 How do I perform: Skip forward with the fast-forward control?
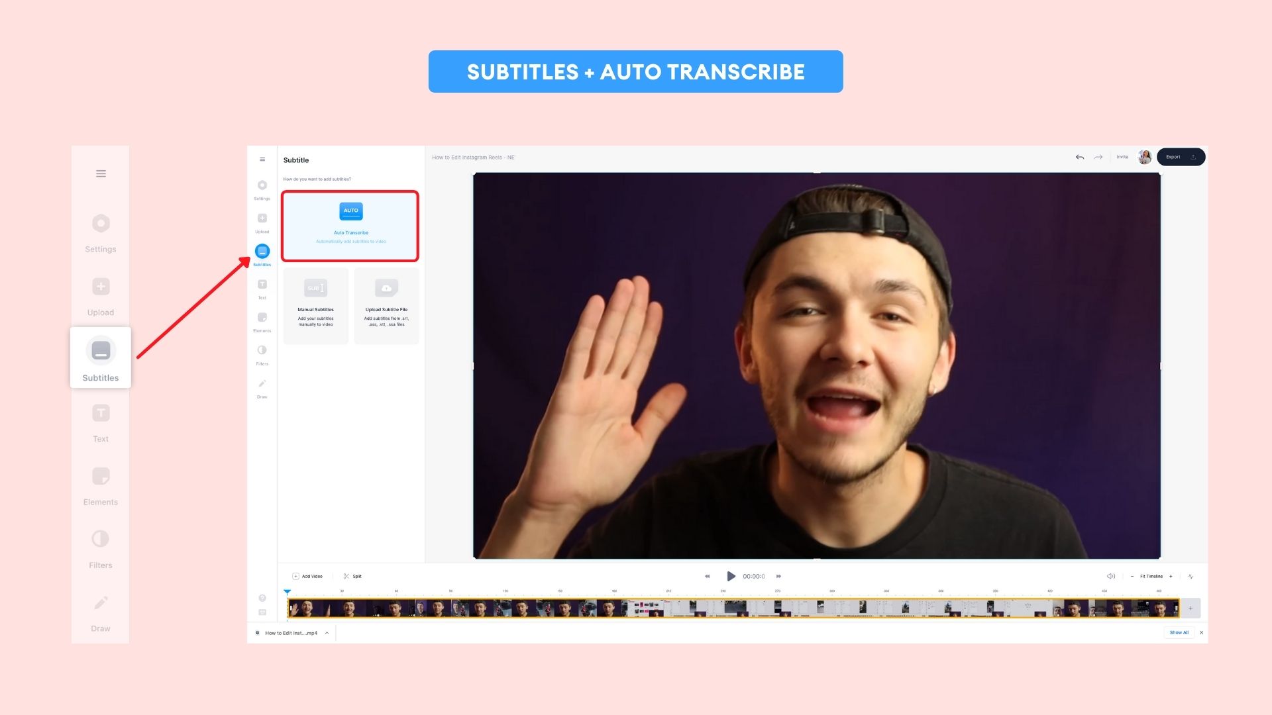[x=778, y=576]
